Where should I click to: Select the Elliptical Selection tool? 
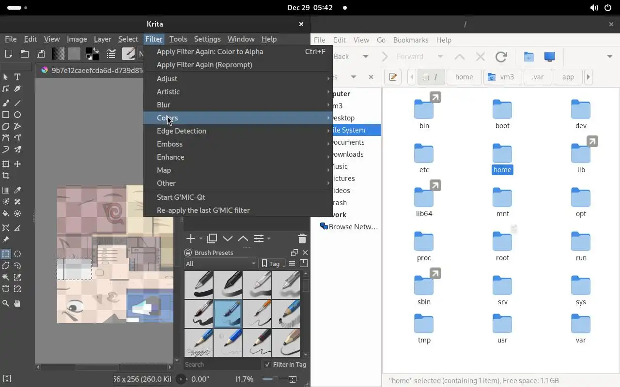point(17,254)
